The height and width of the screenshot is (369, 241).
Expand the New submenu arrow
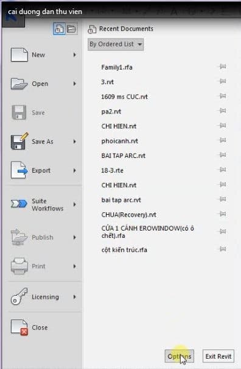click(x=75, y=55)
